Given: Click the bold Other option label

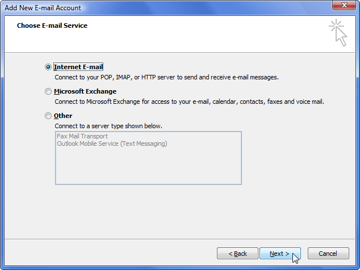Looking at the screenshot, I should (63, 116).
